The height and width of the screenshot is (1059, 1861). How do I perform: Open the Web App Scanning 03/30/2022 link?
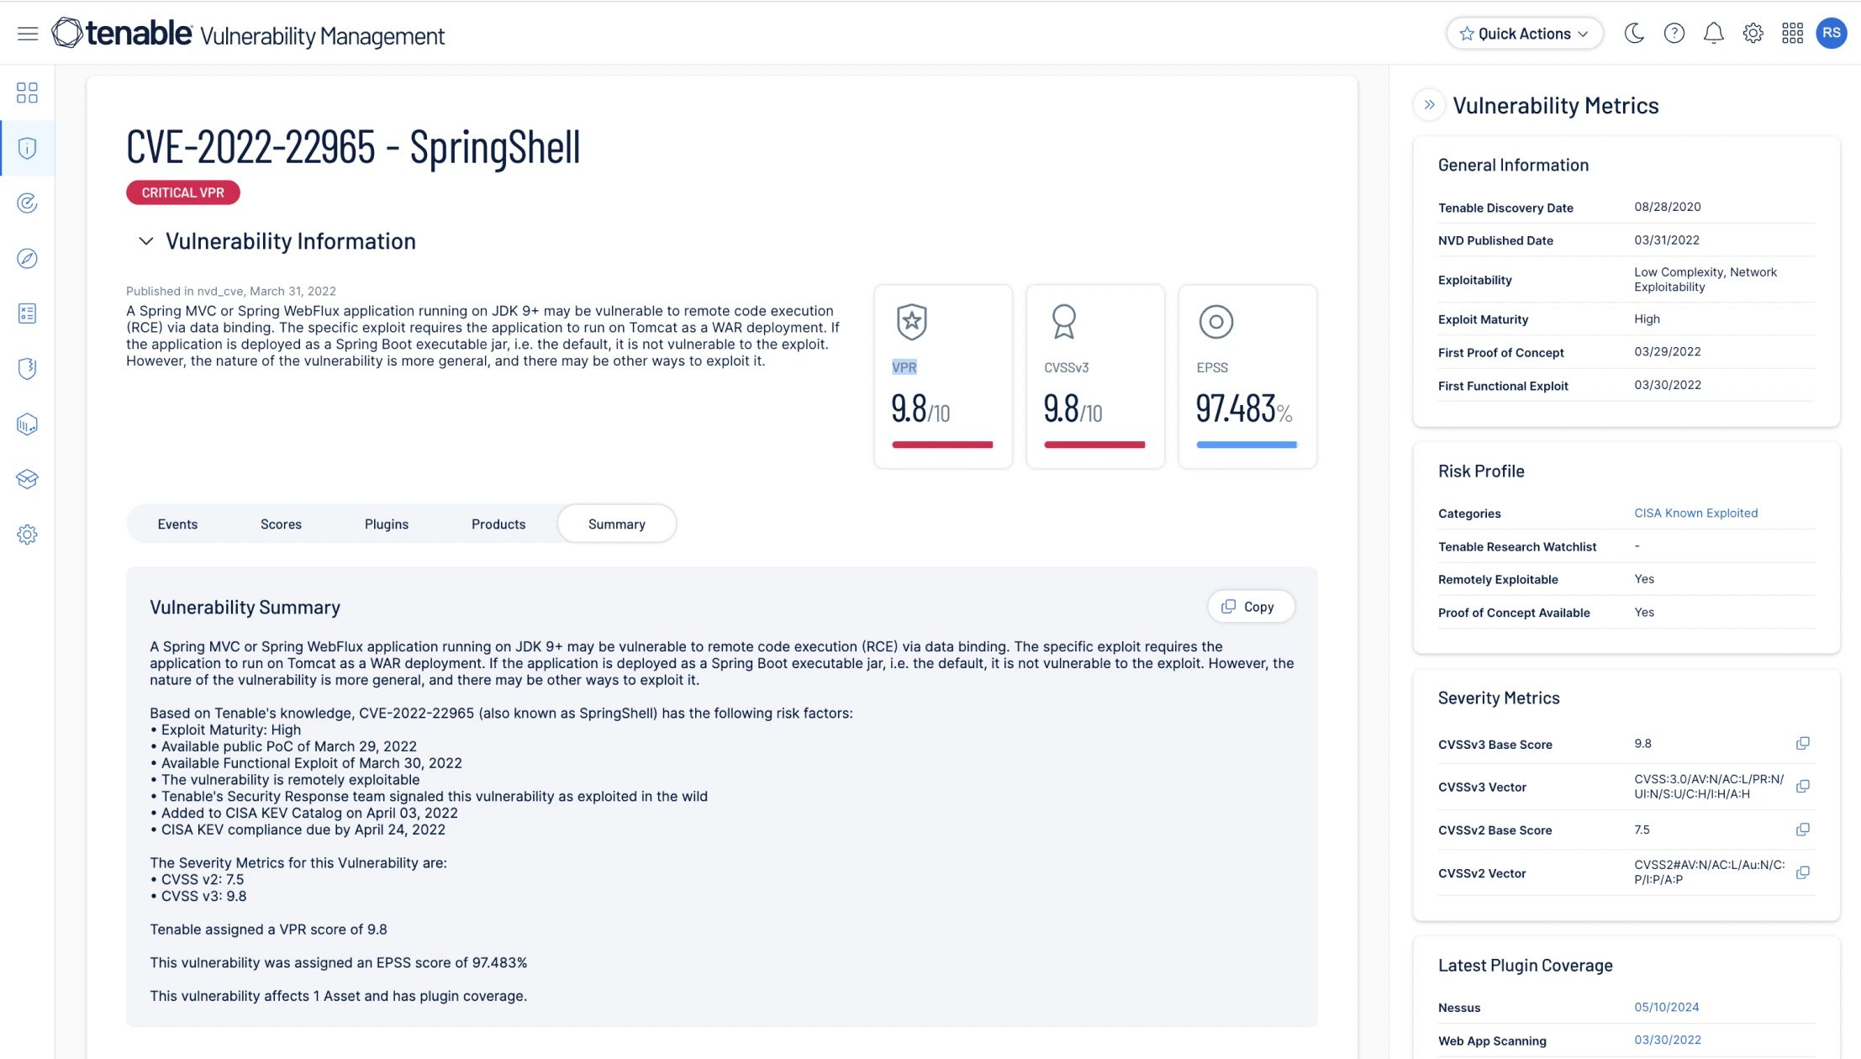click(x=1667, y=1040)
